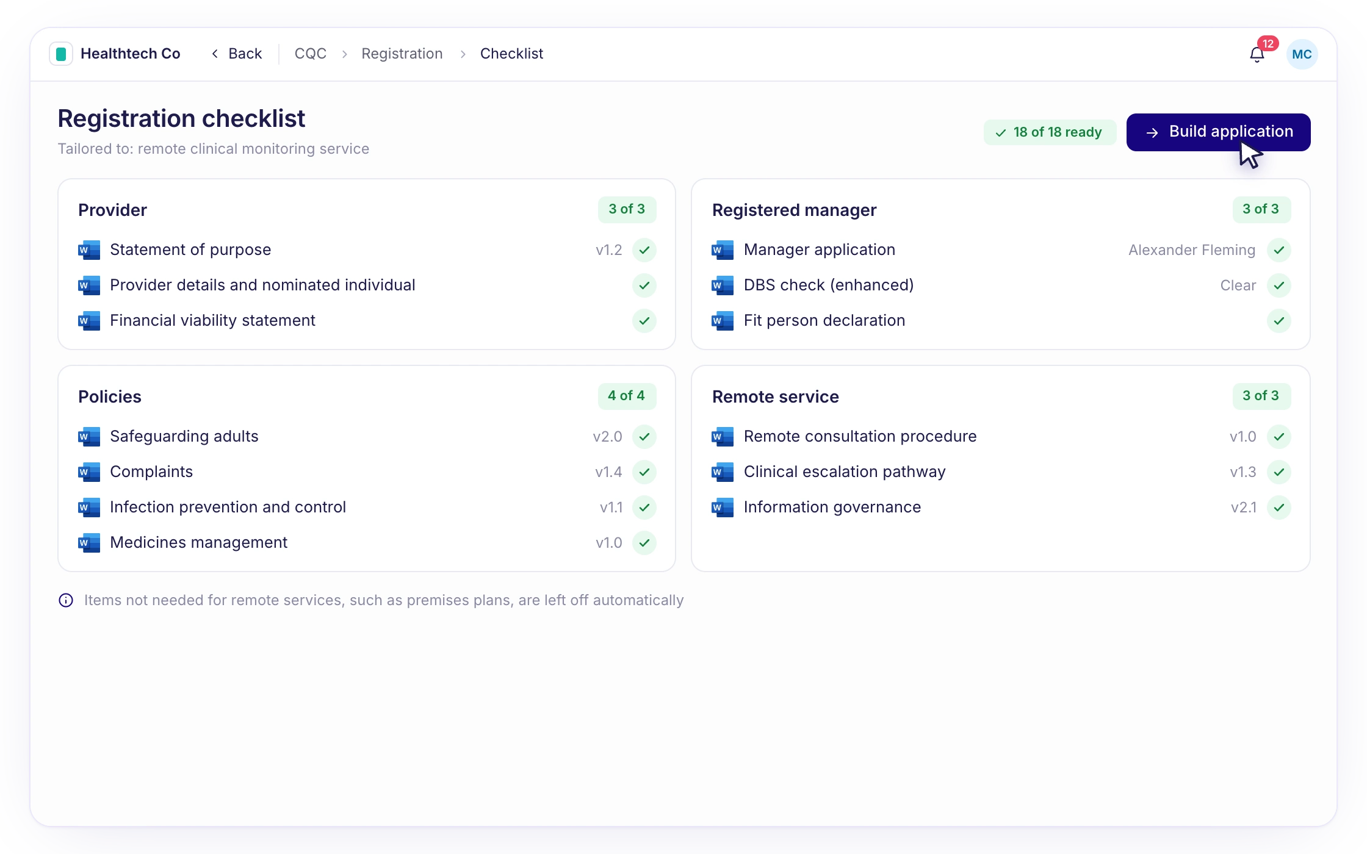1367x854 pixels.
Task: Navigate to the Registration breadcrumb
Action: coord(402,54)
